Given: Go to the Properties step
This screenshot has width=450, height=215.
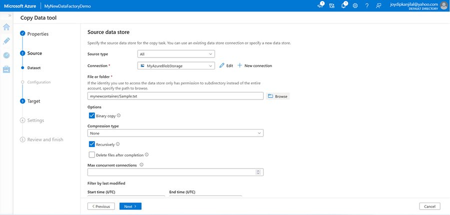Looking at the screenshot, I should click(37, 34).
